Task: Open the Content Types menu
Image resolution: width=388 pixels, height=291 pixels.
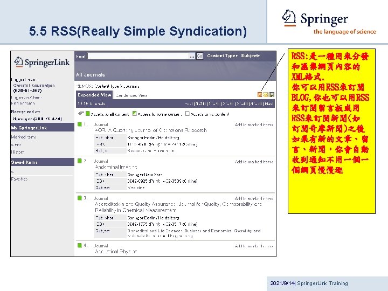Action: (x=222, y=56)
